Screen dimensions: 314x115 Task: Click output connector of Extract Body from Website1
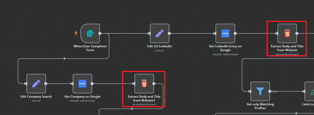154,84
